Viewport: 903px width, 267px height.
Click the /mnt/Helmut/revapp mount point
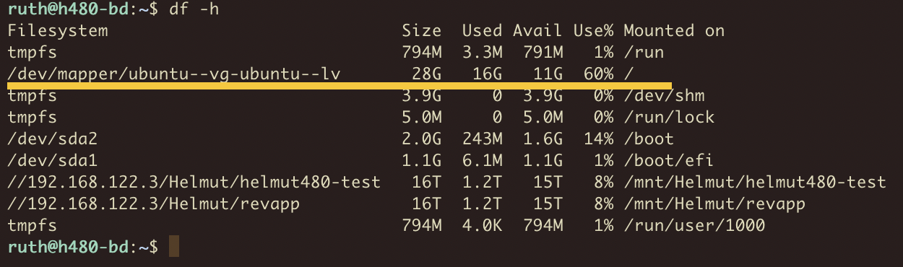714,203
